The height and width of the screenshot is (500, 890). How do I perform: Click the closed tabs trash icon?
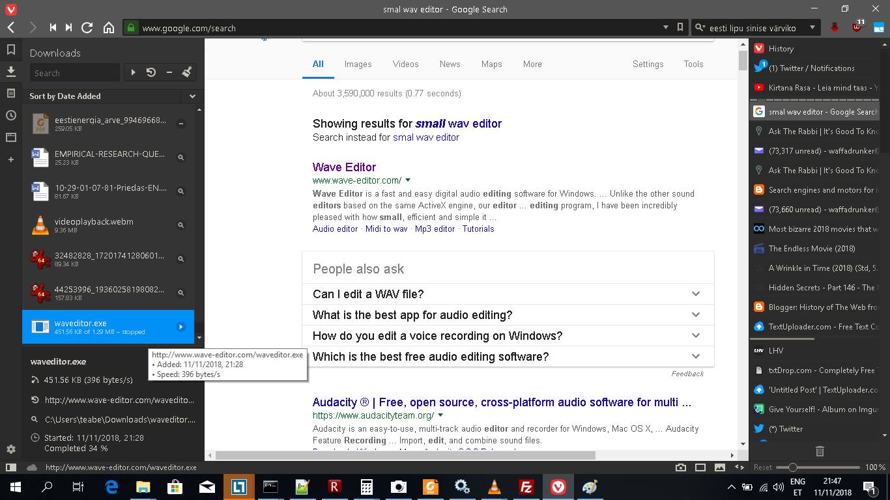(820, 451)
